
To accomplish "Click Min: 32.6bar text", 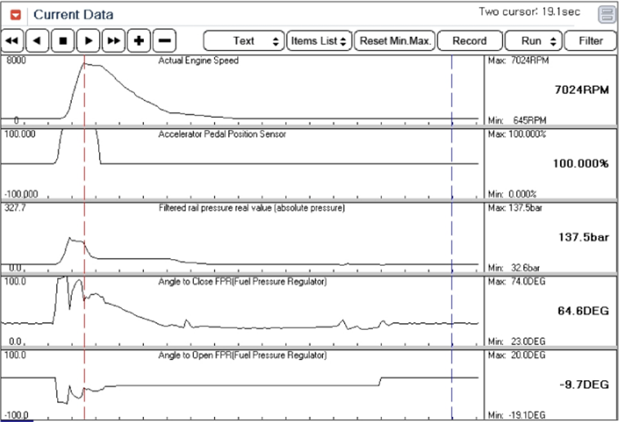I will pyautogui.click(x=514, y=267).
